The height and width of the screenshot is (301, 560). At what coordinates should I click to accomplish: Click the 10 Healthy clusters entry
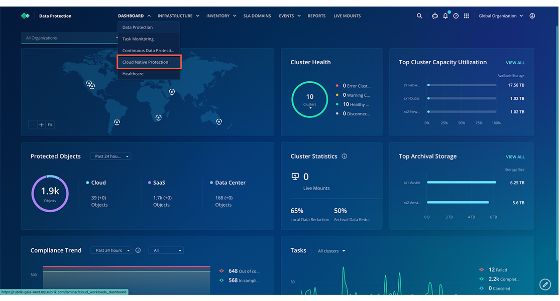tap(353, 104)
